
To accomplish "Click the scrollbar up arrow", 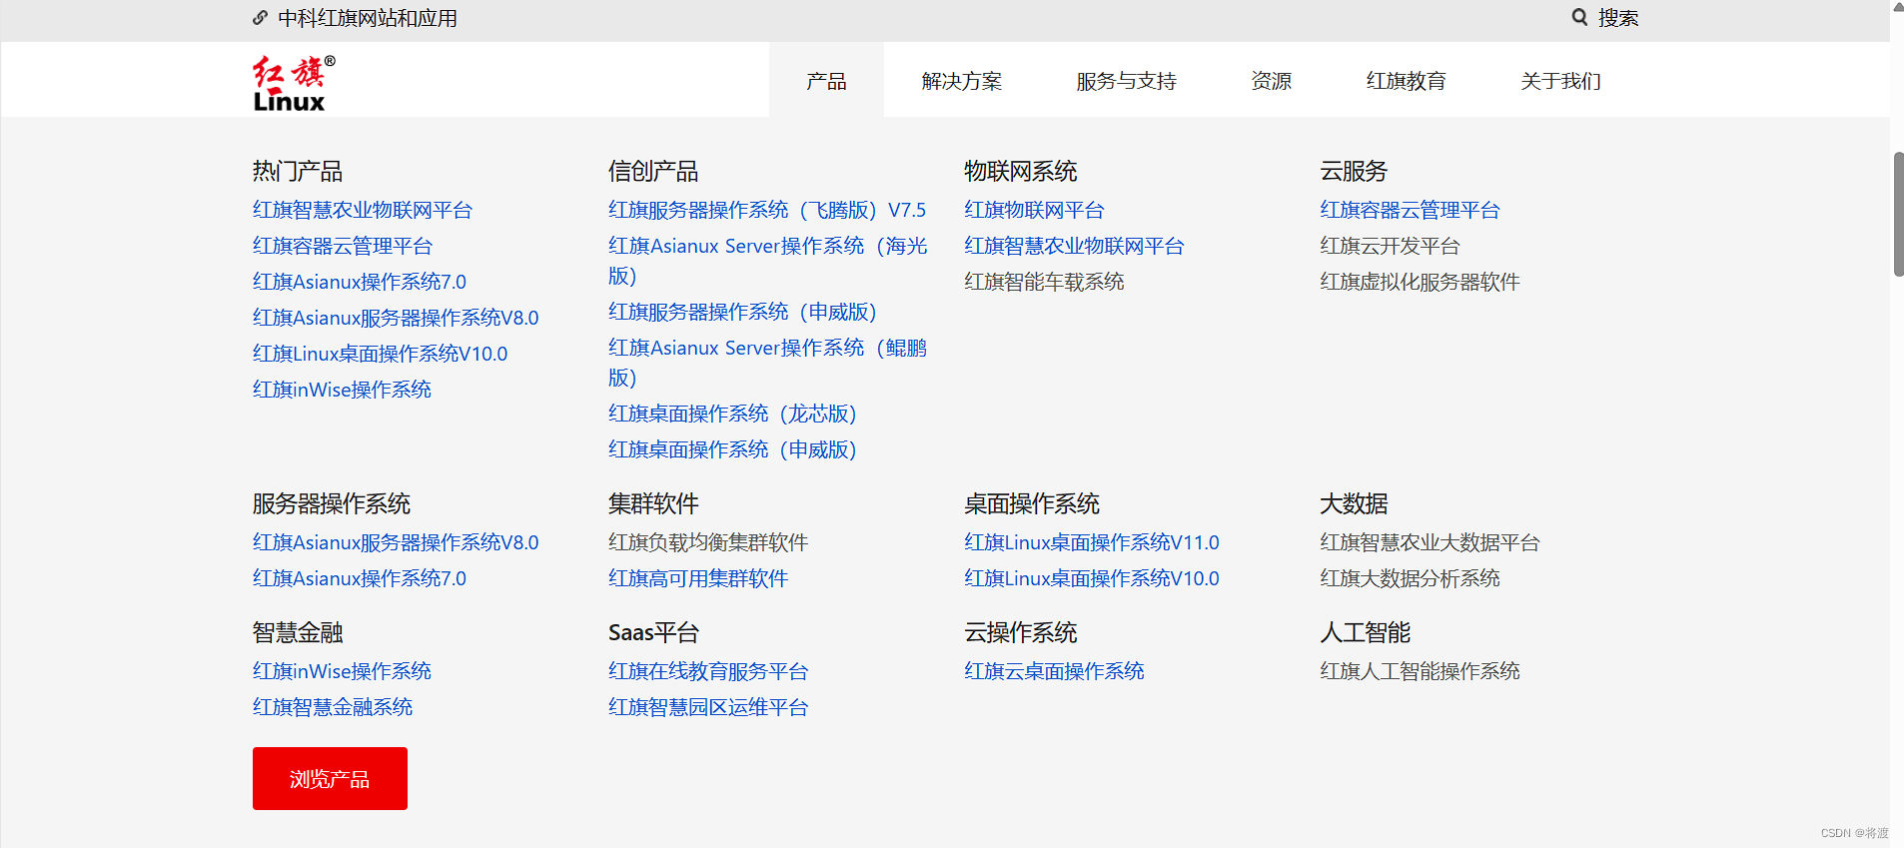I will [1898, 6].
